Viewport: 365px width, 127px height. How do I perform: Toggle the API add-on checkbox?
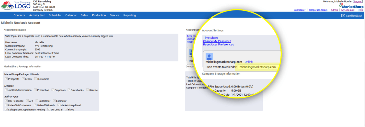click(x=27, y=101)
